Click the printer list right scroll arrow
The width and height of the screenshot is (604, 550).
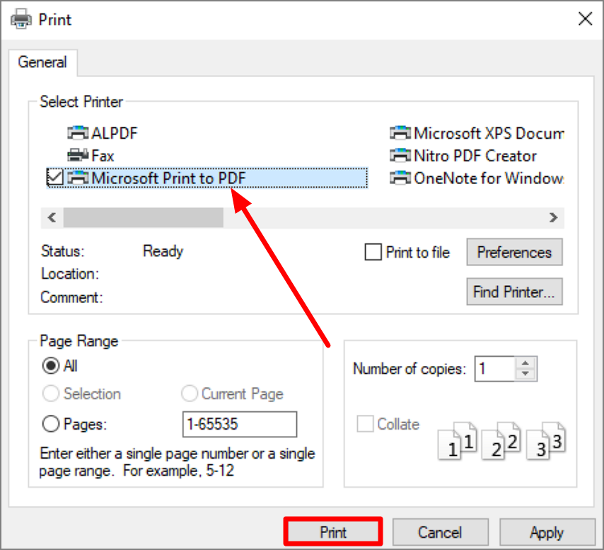(x=553, y=217)
